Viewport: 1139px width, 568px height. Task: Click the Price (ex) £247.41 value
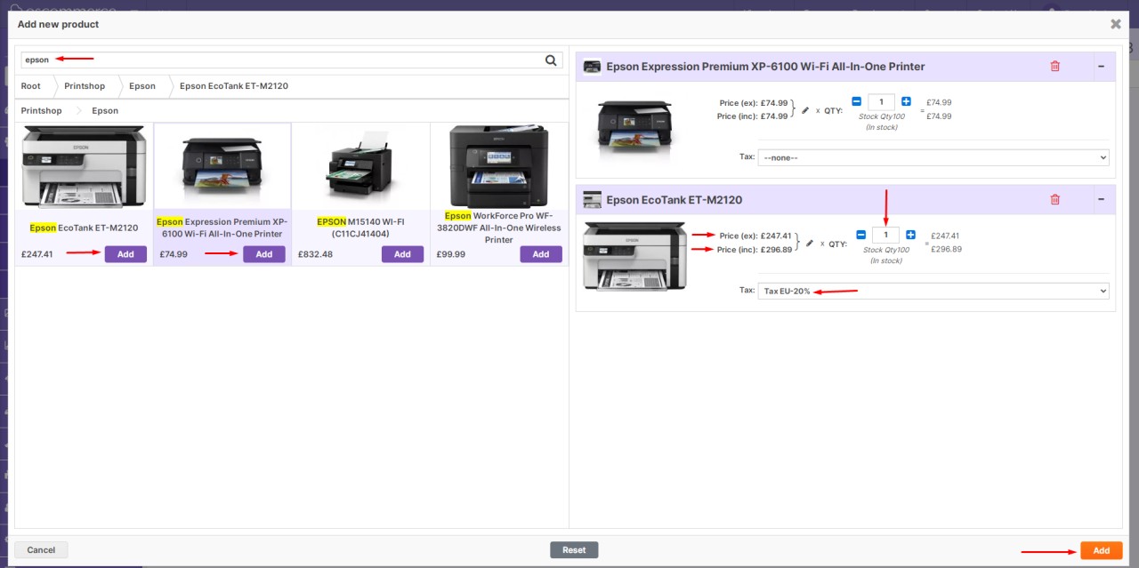click(x=776, y=236)
